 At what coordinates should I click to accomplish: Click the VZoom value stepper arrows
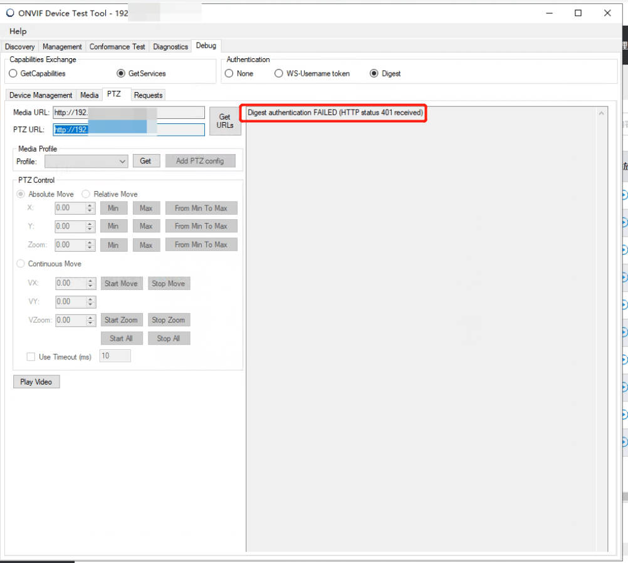pyautogui.click(x=90, y=320)
